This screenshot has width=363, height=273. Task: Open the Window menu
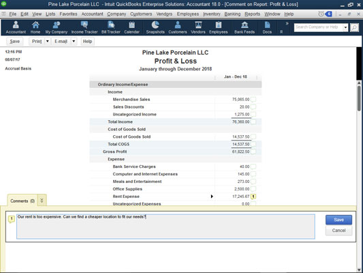pos(272,14)
